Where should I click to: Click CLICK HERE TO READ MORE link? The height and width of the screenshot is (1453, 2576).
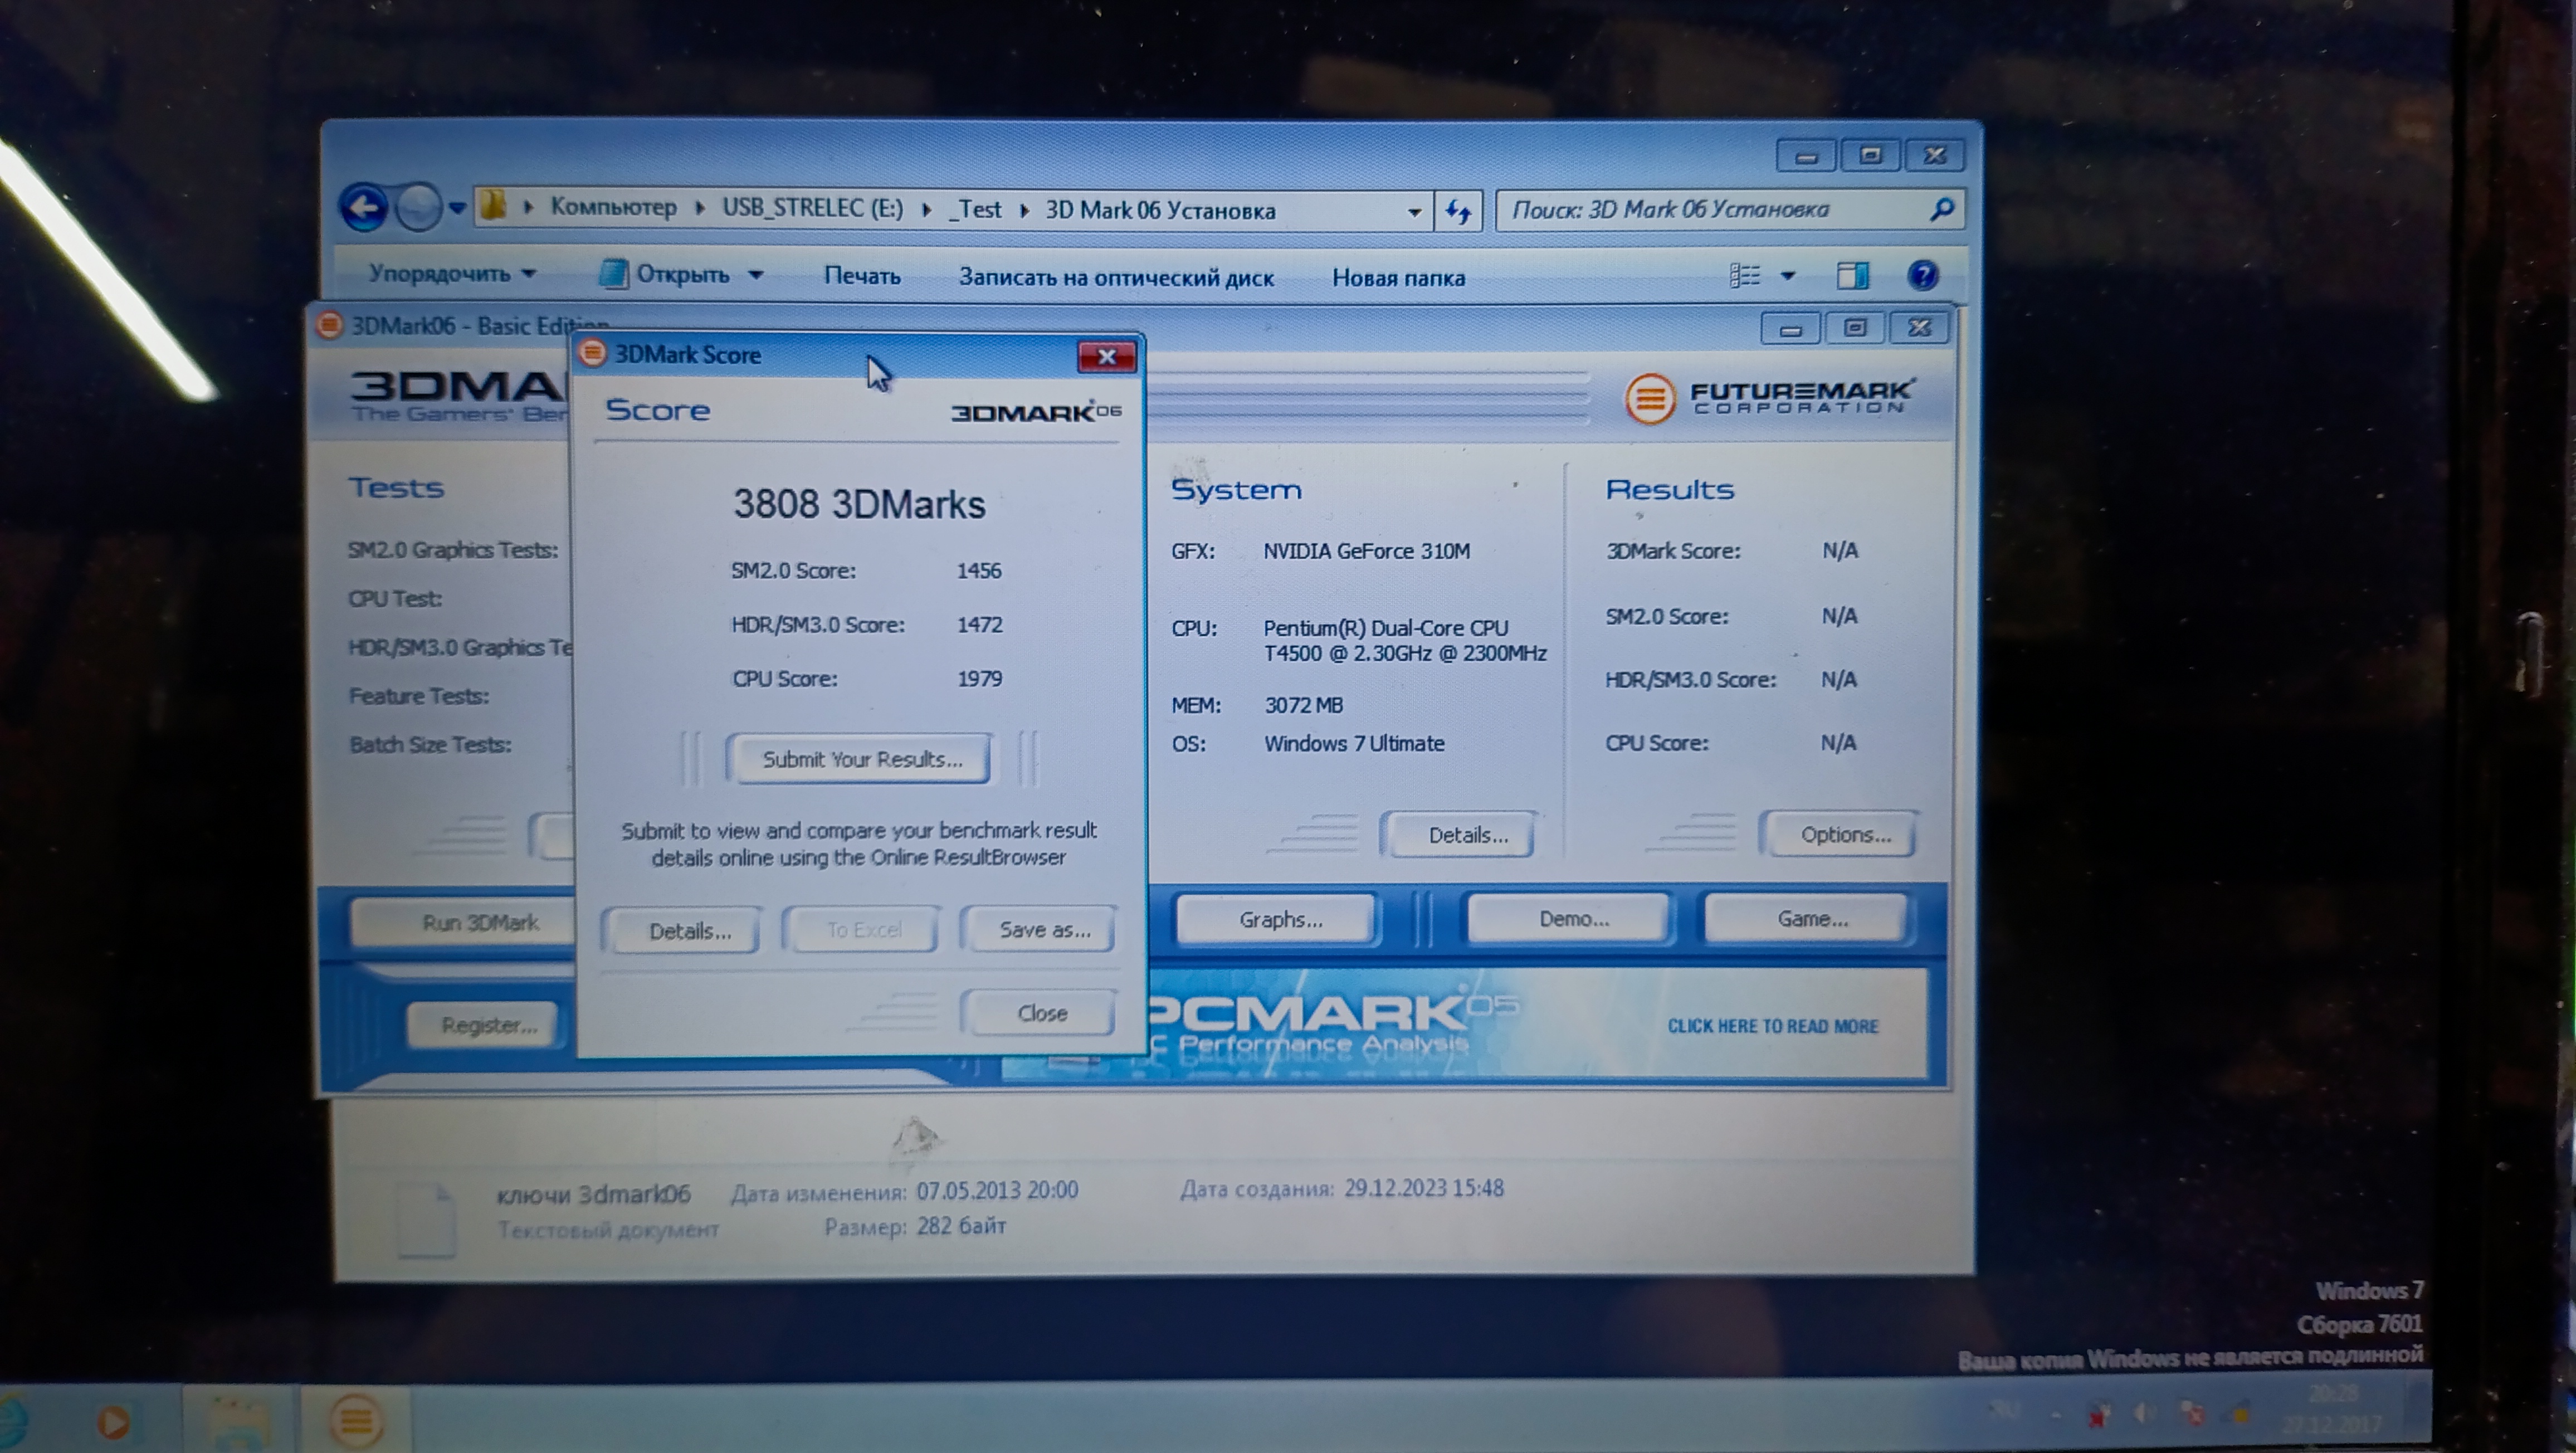click(x=1772, y=1026)
